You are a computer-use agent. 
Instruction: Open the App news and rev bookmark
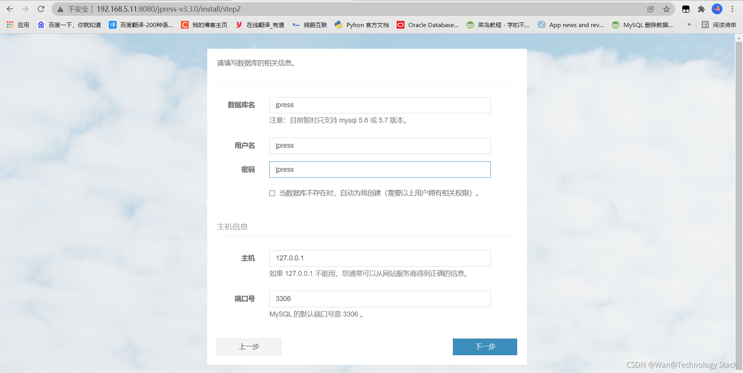point(571,25)
